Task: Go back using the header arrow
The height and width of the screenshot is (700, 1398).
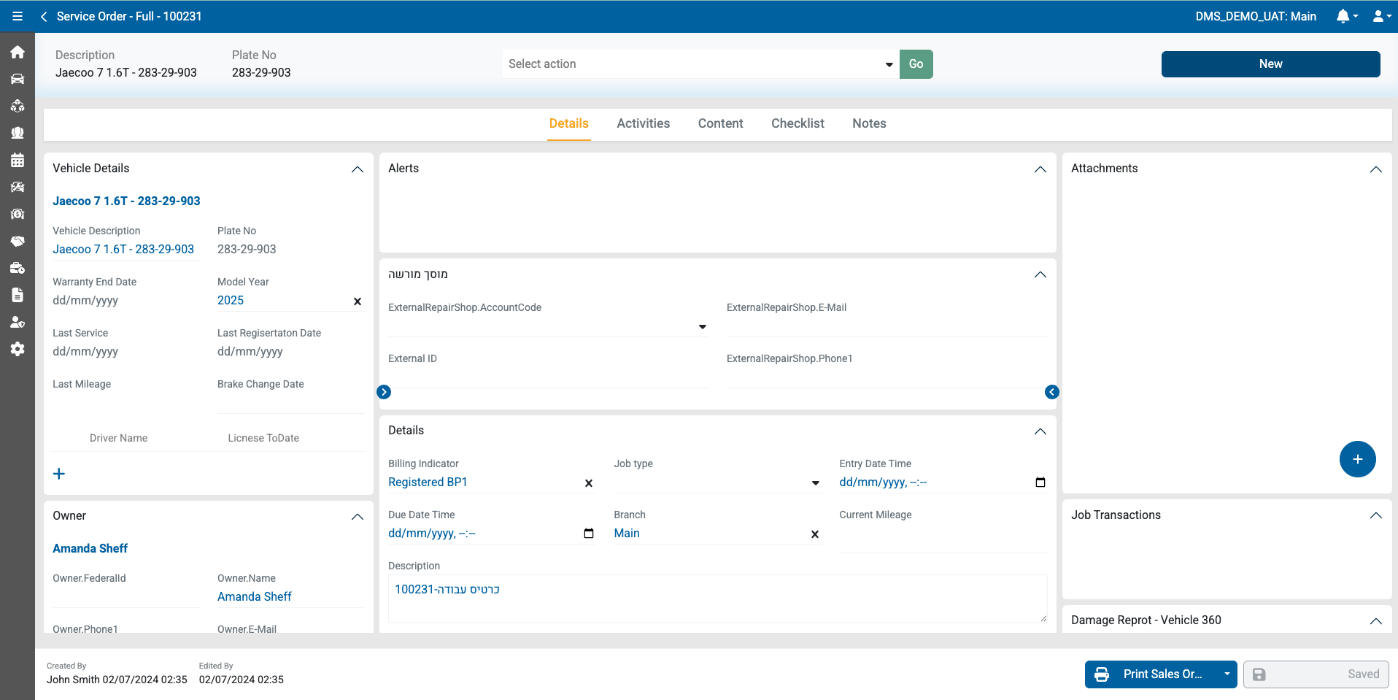Action: [x=44, y=16]
